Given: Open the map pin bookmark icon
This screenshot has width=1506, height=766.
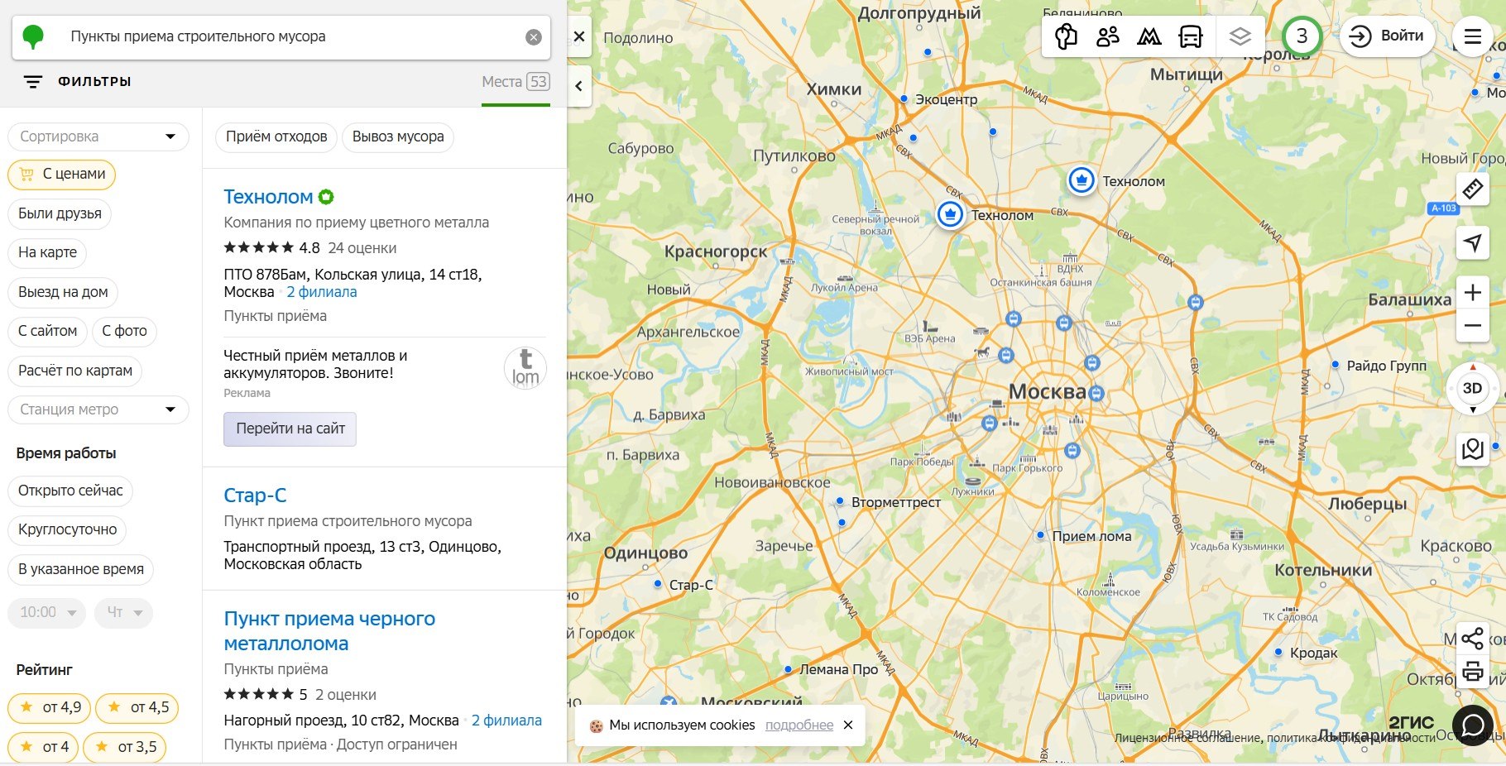Looking at the screenshot, I should pyautogui.click(x=1473, y=449).
